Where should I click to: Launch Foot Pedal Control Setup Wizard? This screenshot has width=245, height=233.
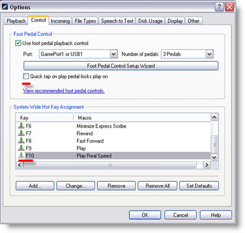[121, 65]
